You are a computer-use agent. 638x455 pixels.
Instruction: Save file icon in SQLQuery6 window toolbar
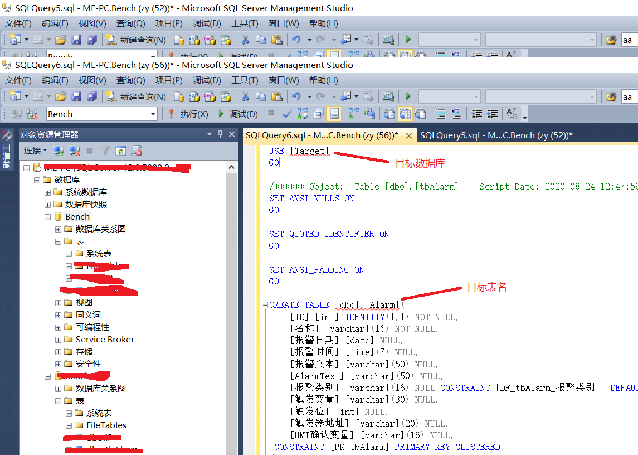[76, 96]
